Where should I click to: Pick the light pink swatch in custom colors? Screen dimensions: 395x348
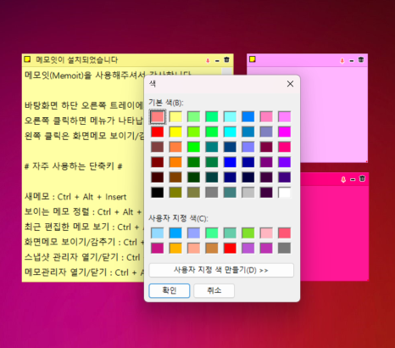point(266,233)
